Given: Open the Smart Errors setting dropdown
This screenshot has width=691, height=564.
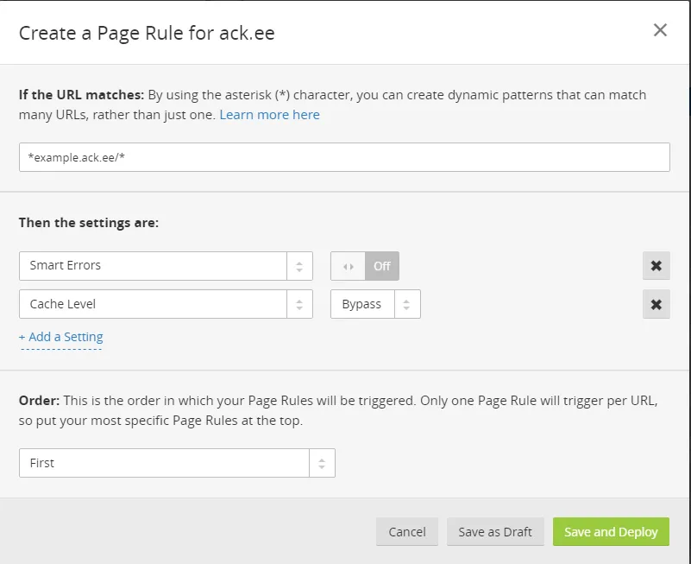Looking at the screenshot, I should [154, 266].
